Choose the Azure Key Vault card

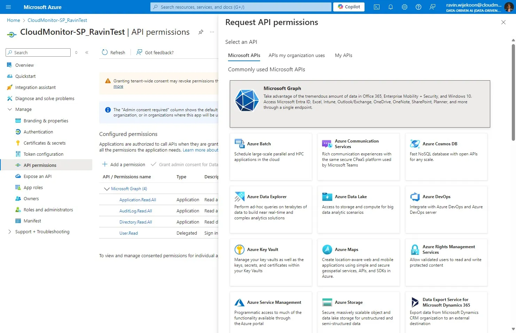(x=271, y=262)
